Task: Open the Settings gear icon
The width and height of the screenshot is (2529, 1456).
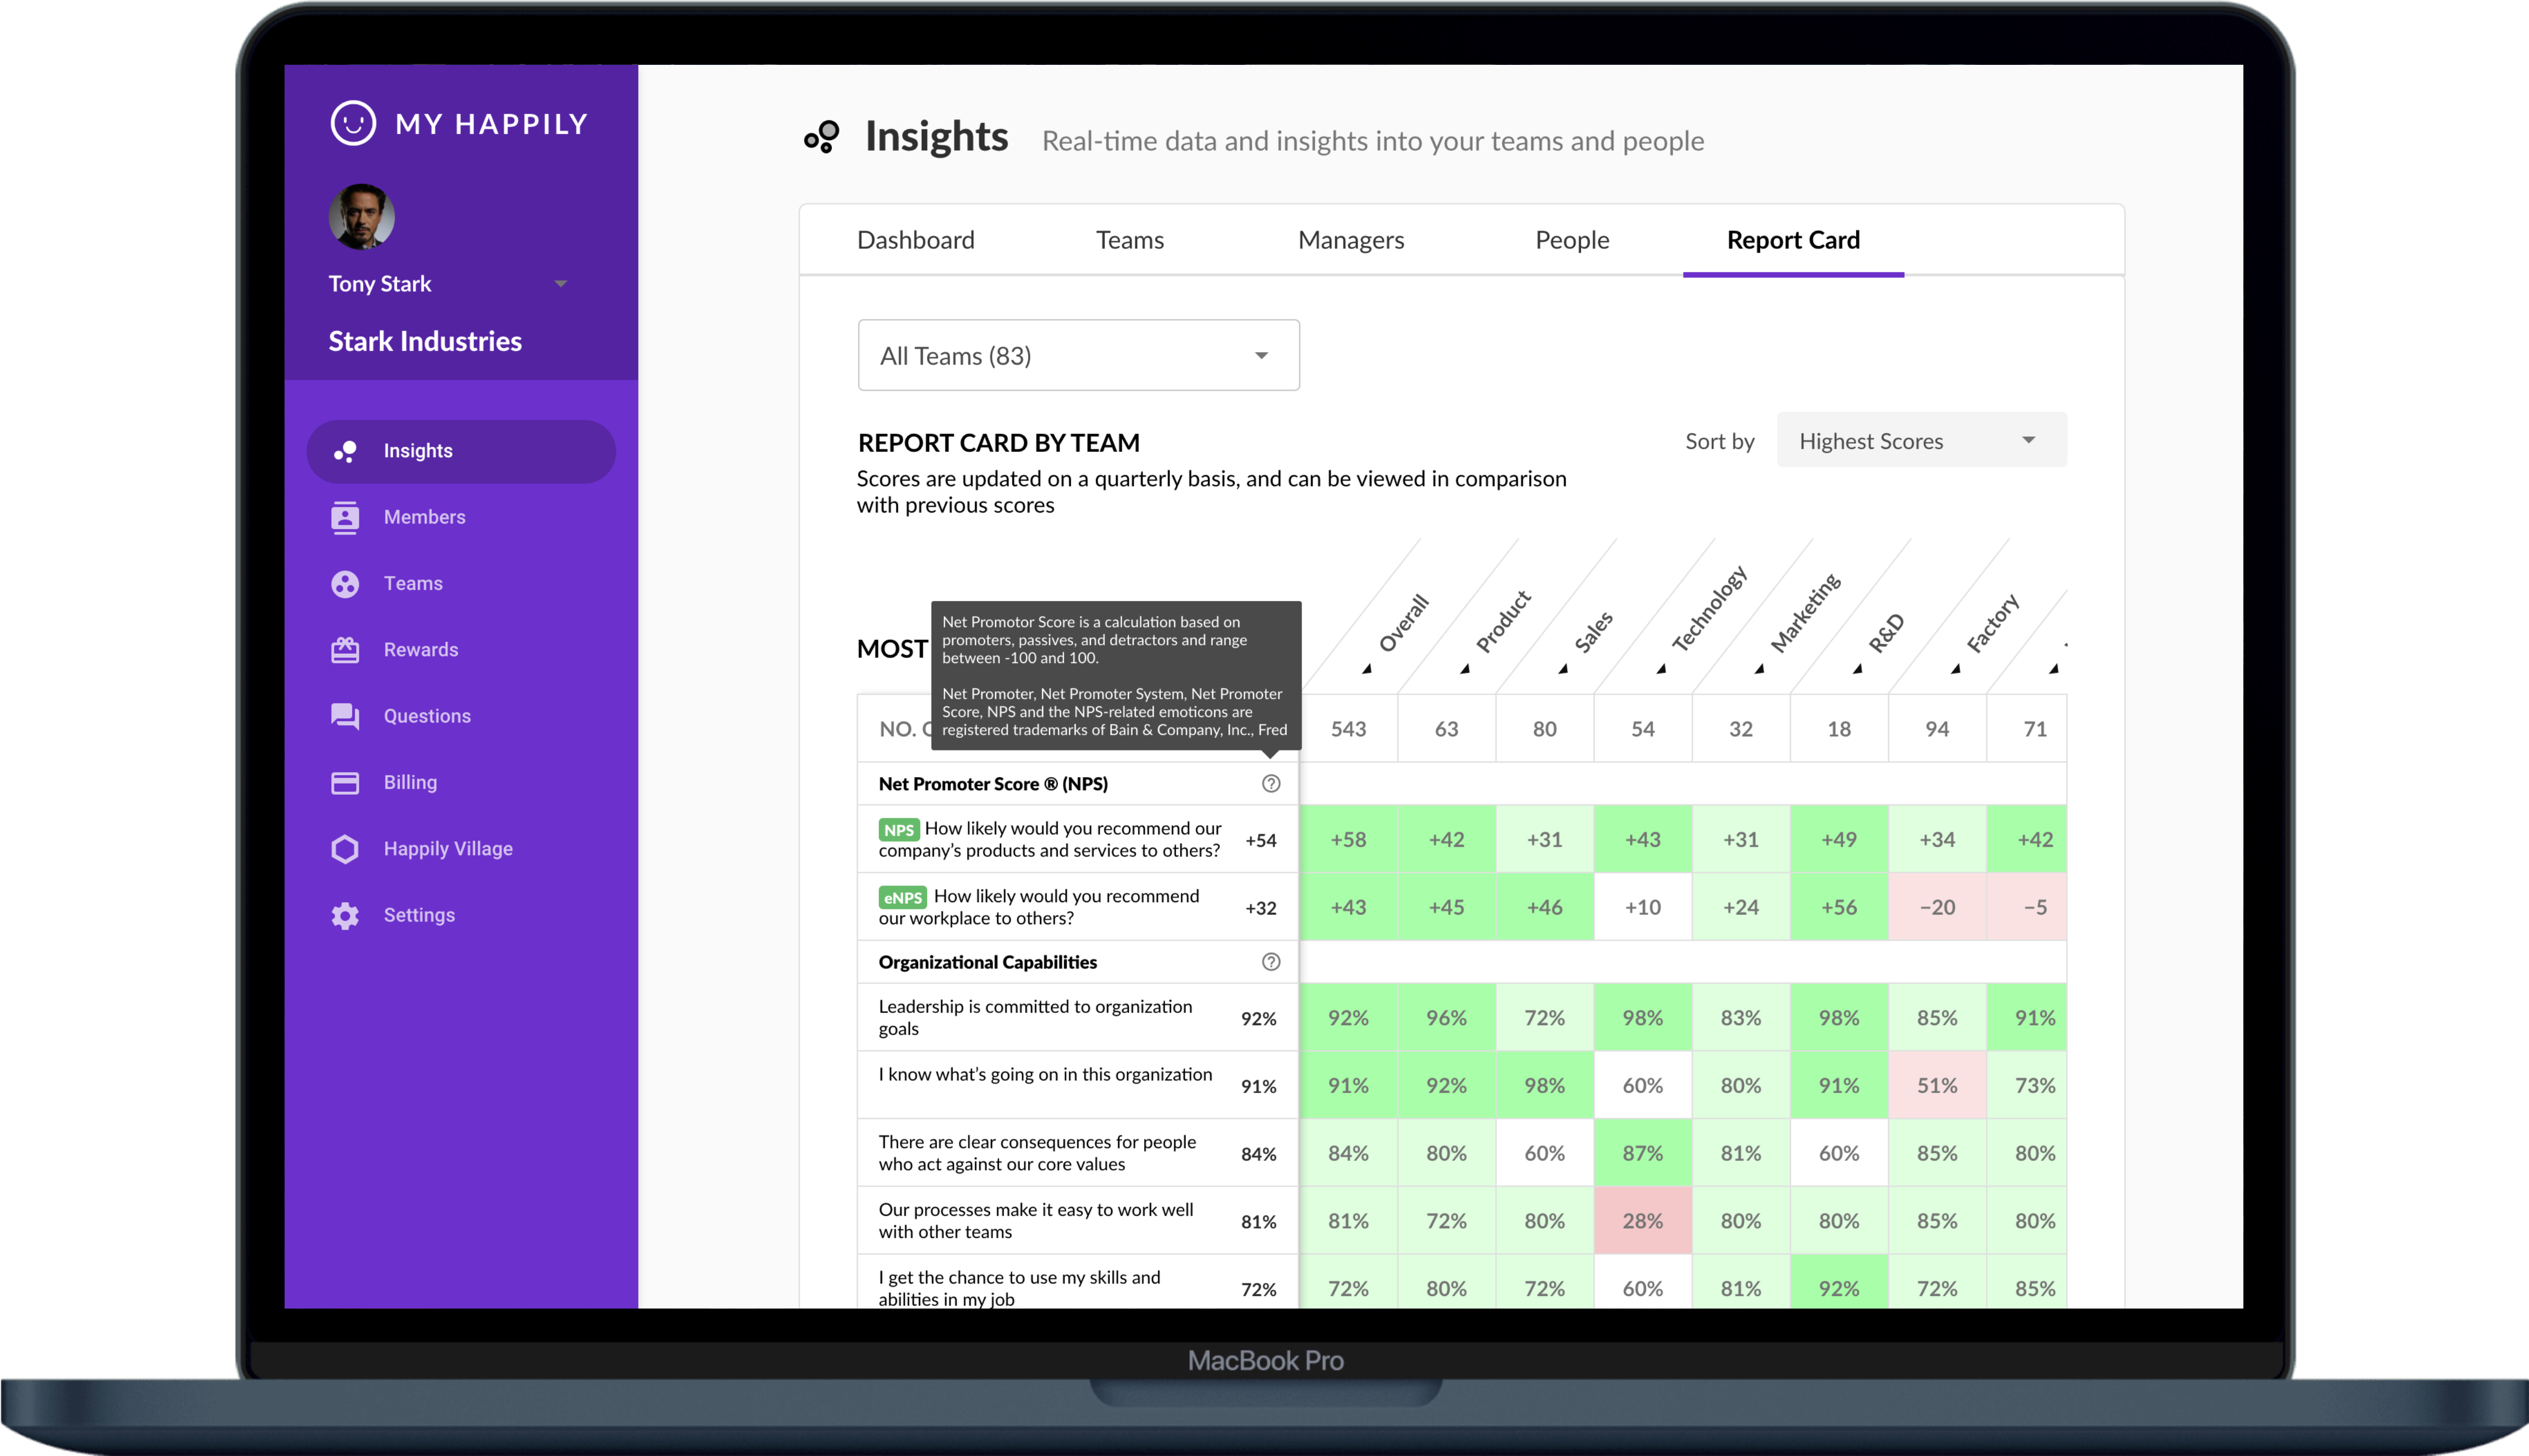Action: pyautogui.click(x=345, y=915)
